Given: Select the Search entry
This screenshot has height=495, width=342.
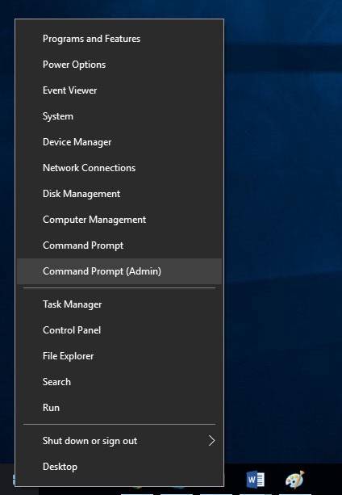Looking at the screenshot, I should coord(119,382).
